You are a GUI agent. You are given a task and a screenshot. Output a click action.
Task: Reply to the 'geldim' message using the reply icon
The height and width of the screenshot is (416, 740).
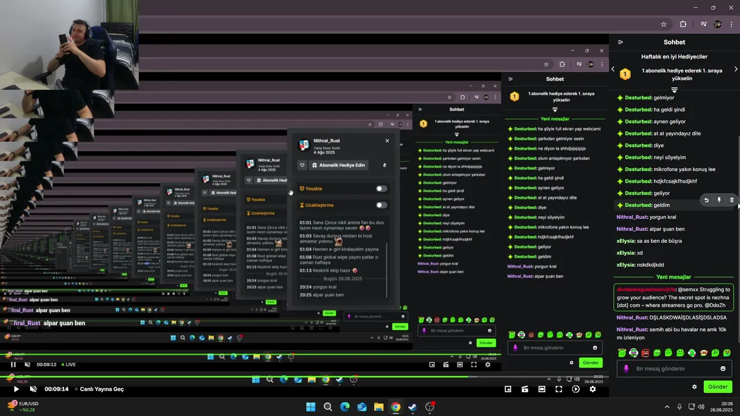706,200
